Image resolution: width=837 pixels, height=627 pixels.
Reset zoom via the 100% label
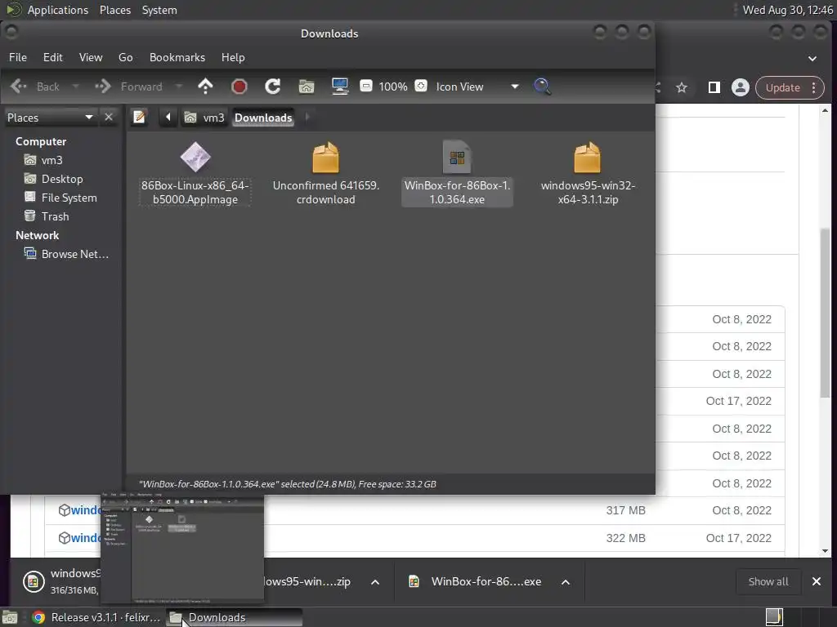(x=393, y=87)
